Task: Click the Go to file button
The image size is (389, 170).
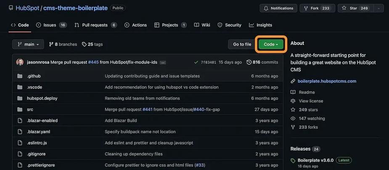Action: 242,44
